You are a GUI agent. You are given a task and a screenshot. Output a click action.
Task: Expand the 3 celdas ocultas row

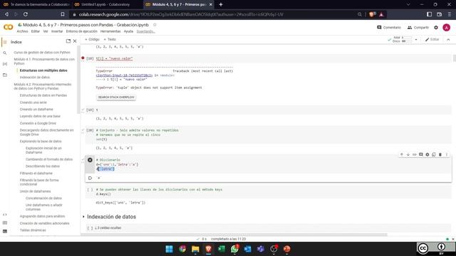pos(108,228)
